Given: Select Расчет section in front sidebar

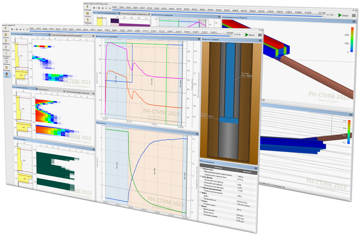Looking at the screenshot, I should pyautogui.click(x=7, y=75).
